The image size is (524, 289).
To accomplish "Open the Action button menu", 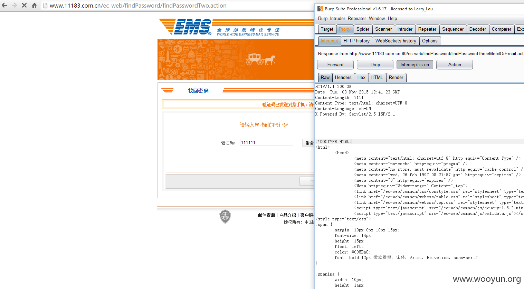I will (x=455, y=65).
